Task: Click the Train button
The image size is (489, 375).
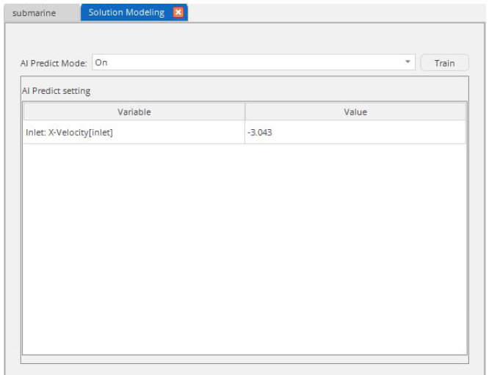Action: tap(444, 63)
